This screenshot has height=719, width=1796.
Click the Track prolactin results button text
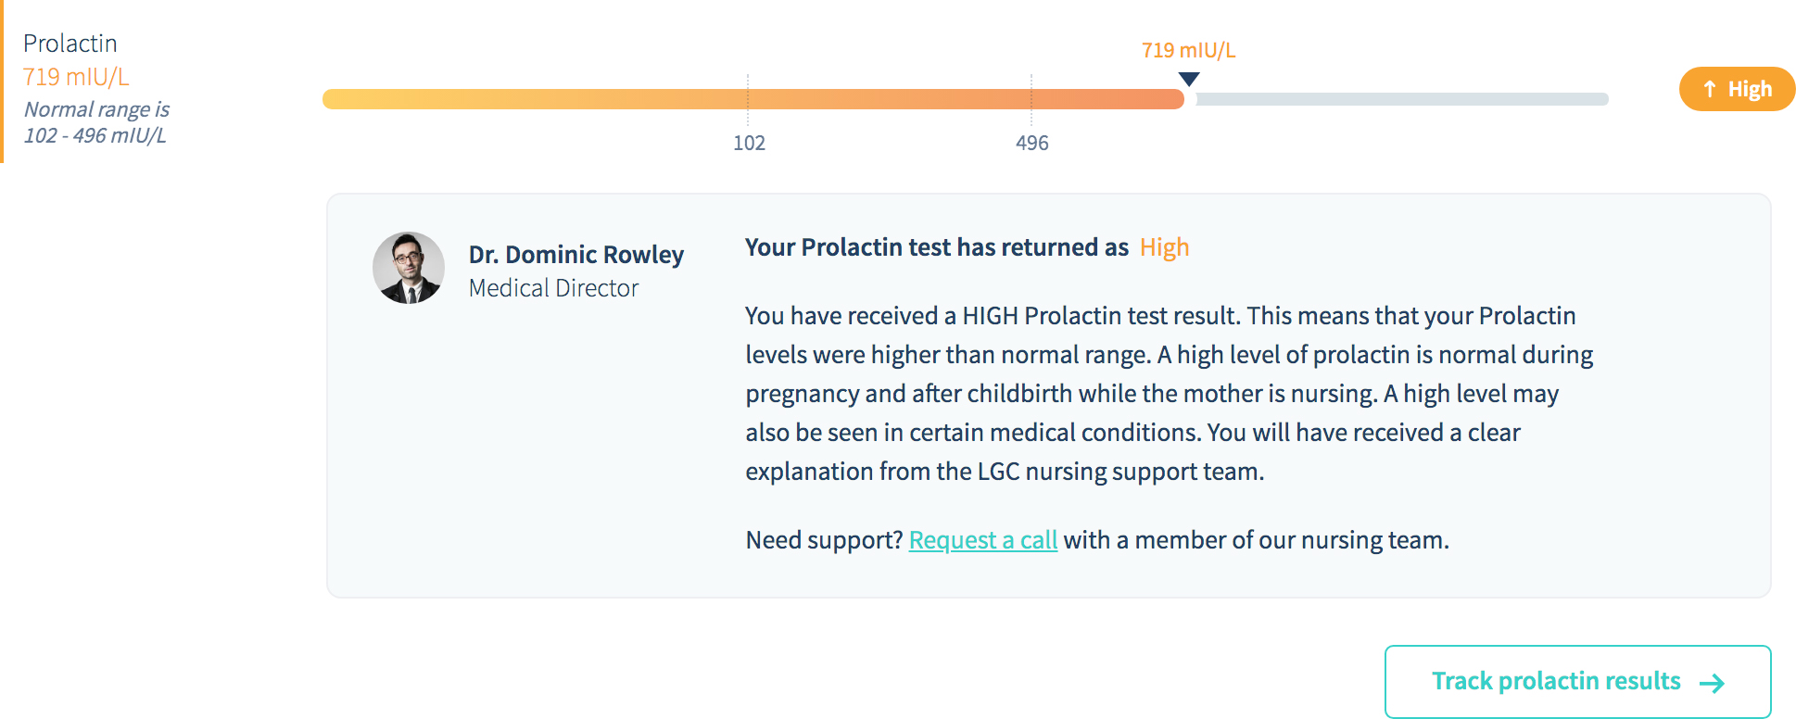[x=1555, y=681]
